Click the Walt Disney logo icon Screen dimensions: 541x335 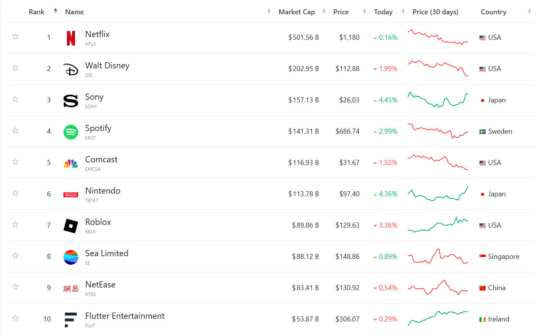71,69
